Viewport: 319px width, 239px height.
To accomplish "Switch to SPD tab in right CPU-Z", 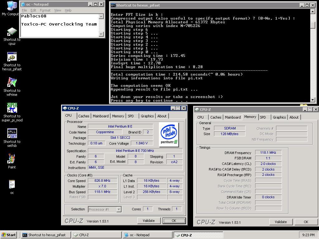I will 263,117.
